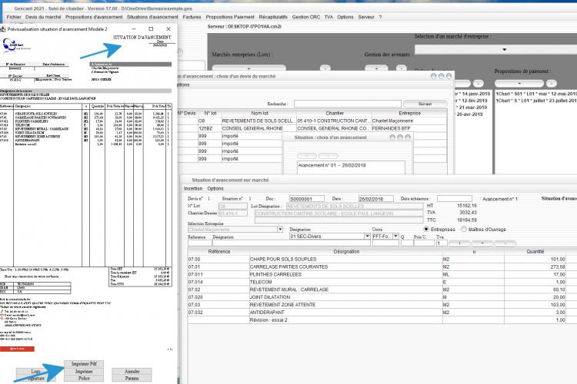Click the Police button
This screenshot has width=577, height=384.
click(x=84, y=378)
